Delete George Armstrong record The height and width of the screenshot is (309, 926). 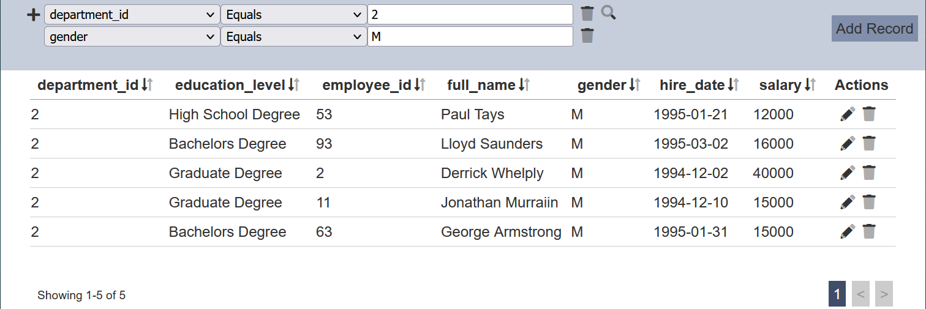(x=869, y=232)
